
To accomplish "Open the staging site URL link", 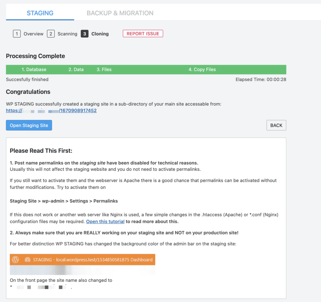I will tap(51, 110).
